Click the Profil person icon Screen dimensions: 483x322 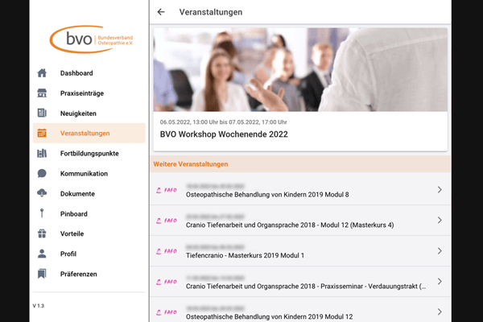42,254
